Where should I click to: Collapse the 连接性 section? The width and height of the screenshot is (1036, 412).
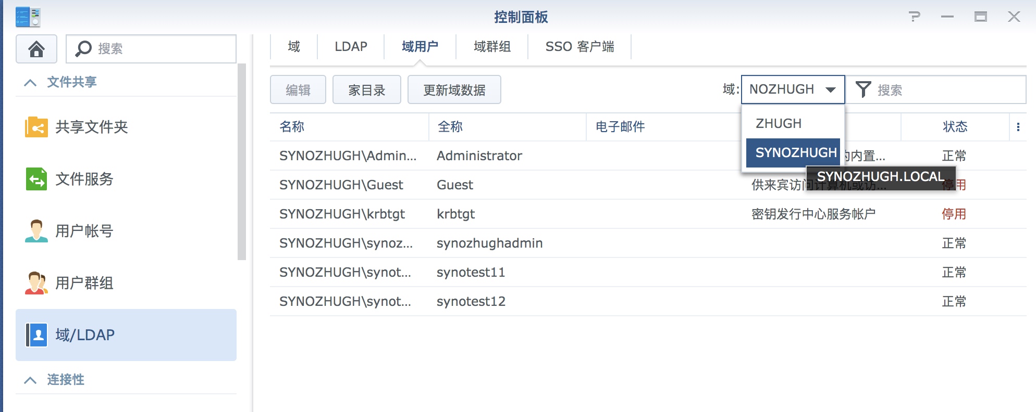click(31, 380)
